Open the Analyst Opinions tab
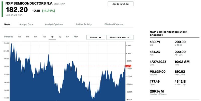Viewport: 201px width, 101px height. 54,24
